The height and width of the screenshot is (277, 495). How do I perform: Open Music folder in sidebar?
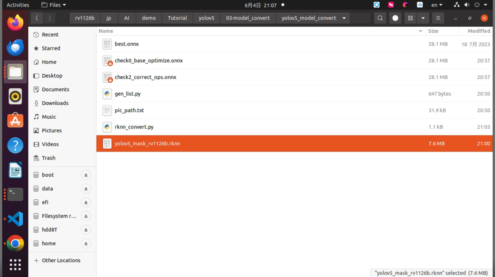coord(62,117)
